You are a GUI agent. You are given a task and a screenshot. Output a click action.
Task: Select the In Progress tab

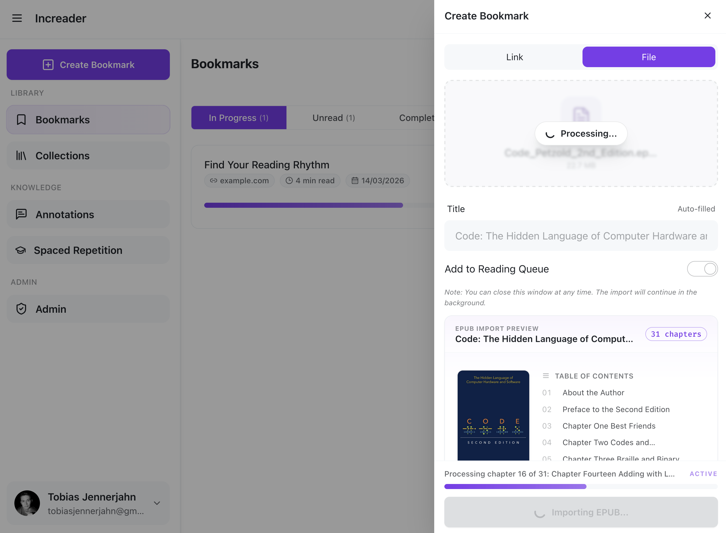[239, 118]
